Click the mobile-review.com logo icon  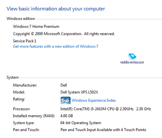click(132, 57)
